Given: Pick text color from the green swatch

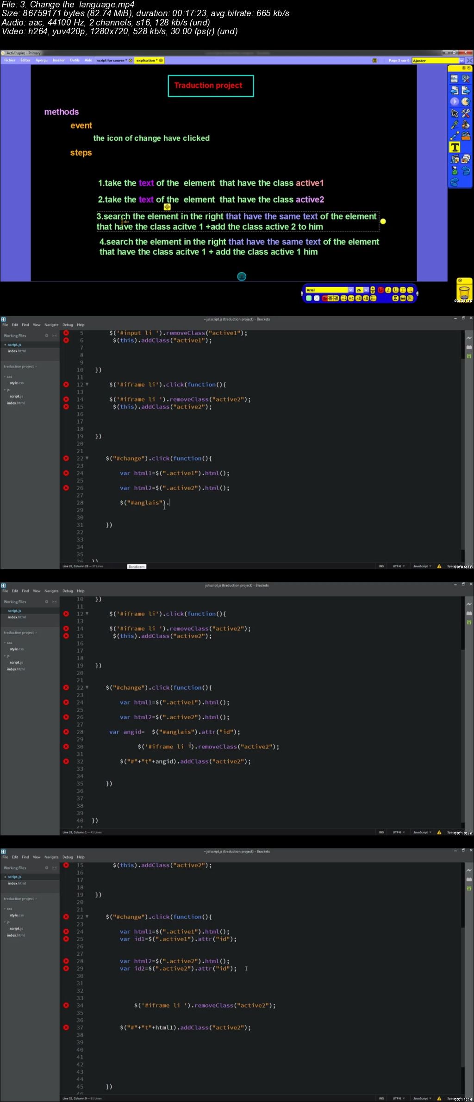Looking at the screenshot, I should pos(309,298).
